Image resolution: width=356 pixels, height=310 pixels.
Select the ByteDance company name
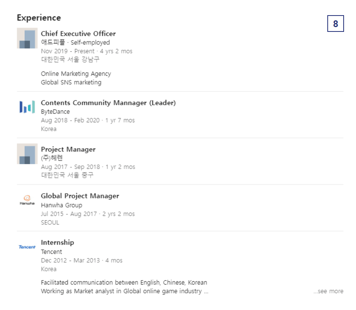[55, 112]
